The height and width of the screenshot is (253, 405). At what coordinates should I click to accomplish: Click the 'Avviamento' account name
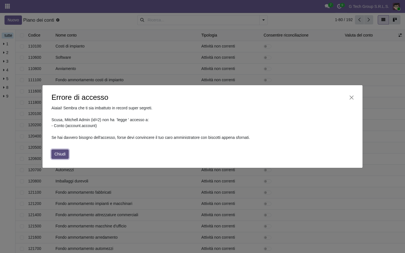(x=66, y=69)
